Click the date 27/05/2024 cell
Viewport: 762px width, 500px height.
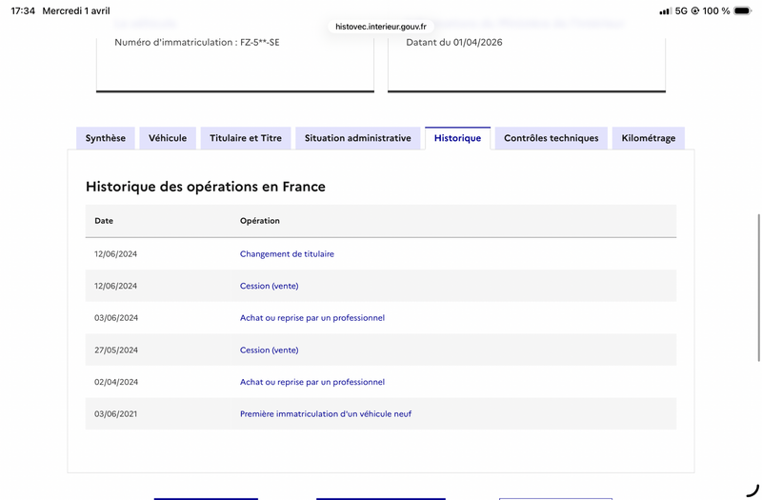[x=116, y=350]
